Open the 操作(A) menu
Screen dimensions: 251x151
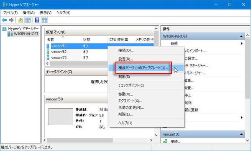click(28, 13)
